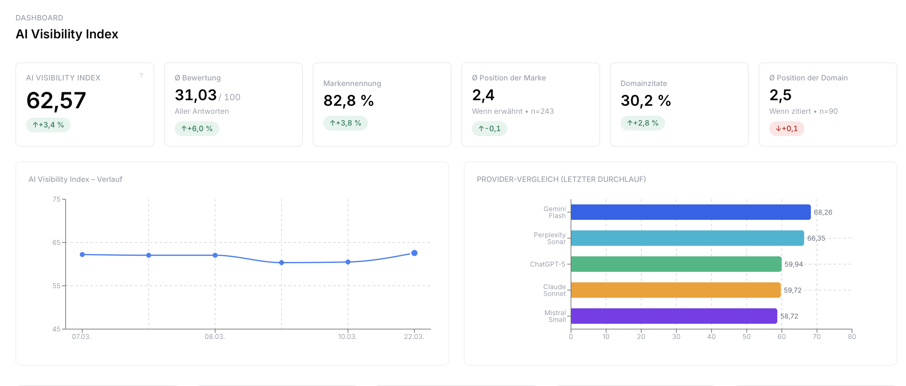
Task: Click the -0,1 badge under Ø Position der Marke
Action: coord(490,129)
